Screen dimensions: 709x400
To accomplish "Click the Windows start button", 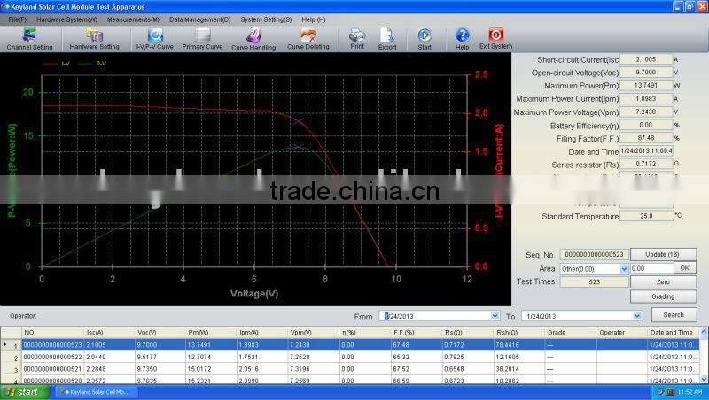I will (21, 391).
